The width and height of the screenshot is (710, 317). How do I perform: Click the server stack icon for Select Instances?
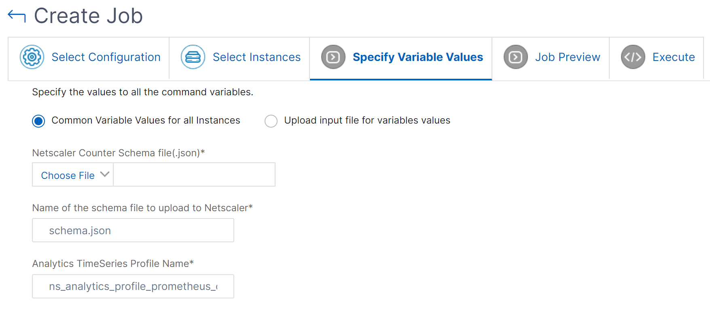(x=193, y=57)
